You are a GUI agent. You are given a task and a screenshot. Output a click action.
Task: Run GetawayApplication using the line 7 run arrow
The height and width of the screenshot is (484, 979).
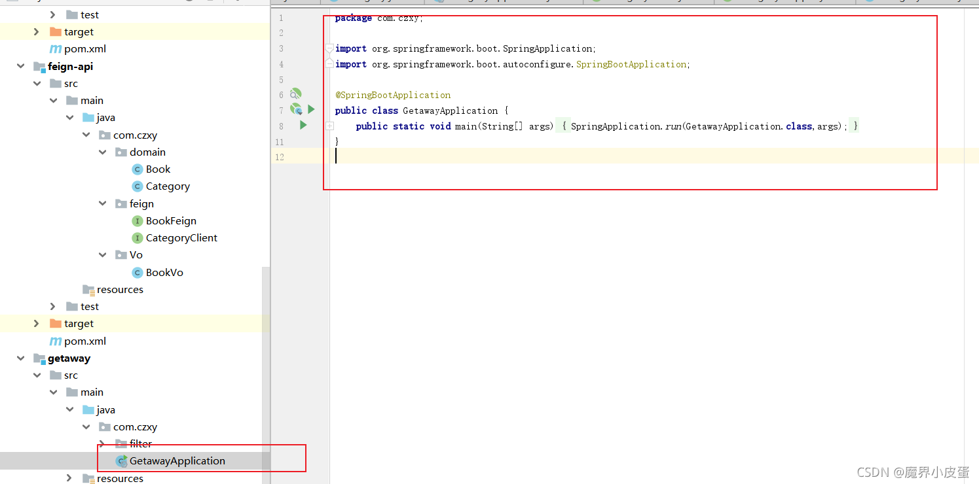pyautogui.click(x=312, y=109)
